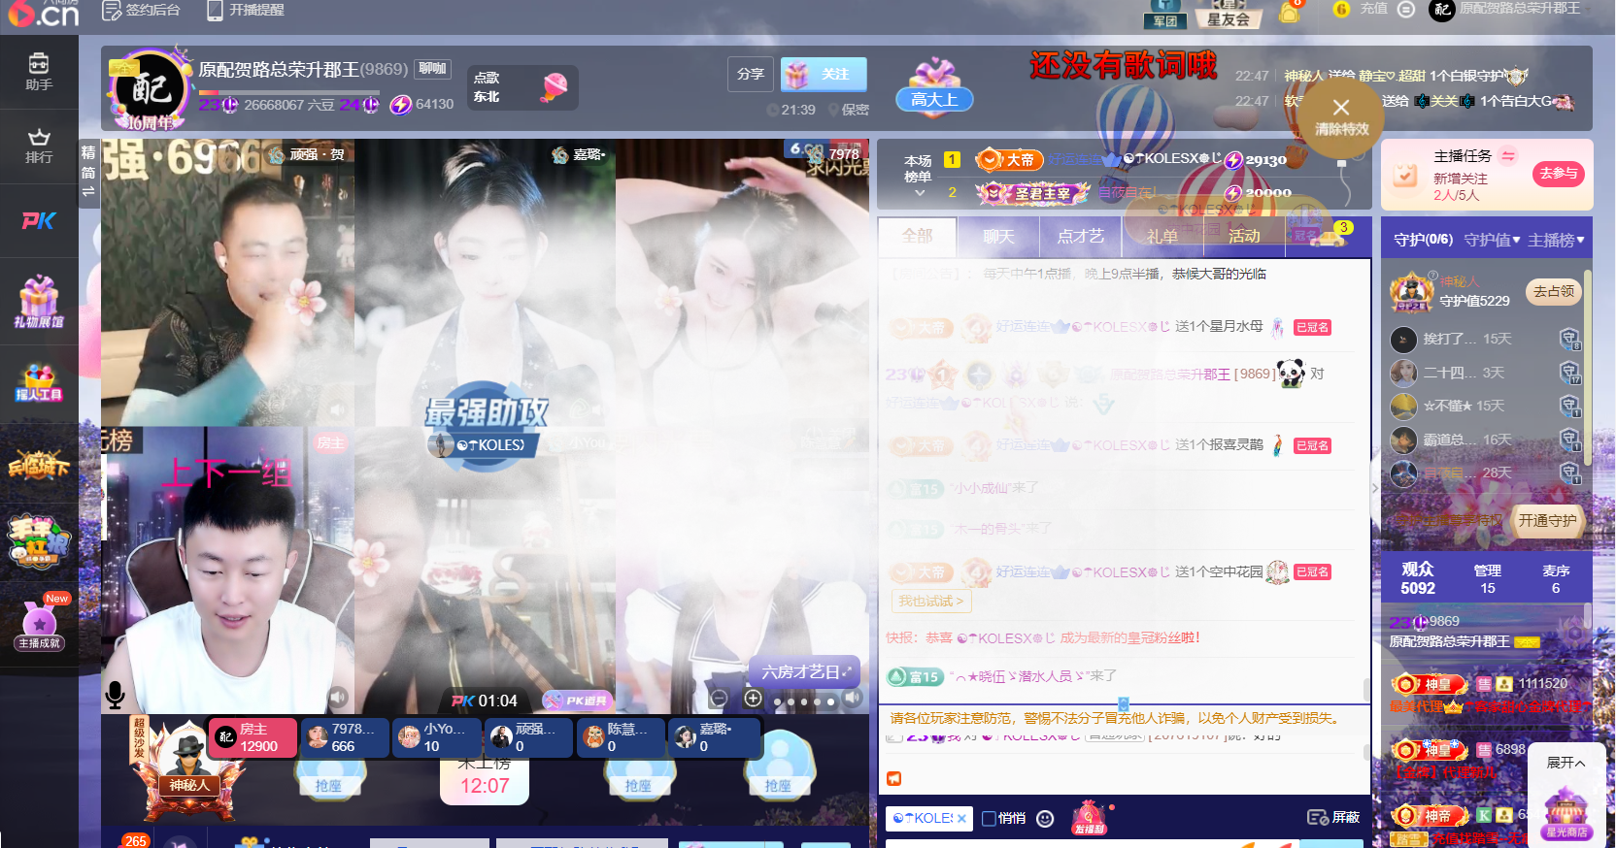This screenshot has width=1616, height=848.
Task: Start a PK from the sidebar
Action: coord(39,221)
